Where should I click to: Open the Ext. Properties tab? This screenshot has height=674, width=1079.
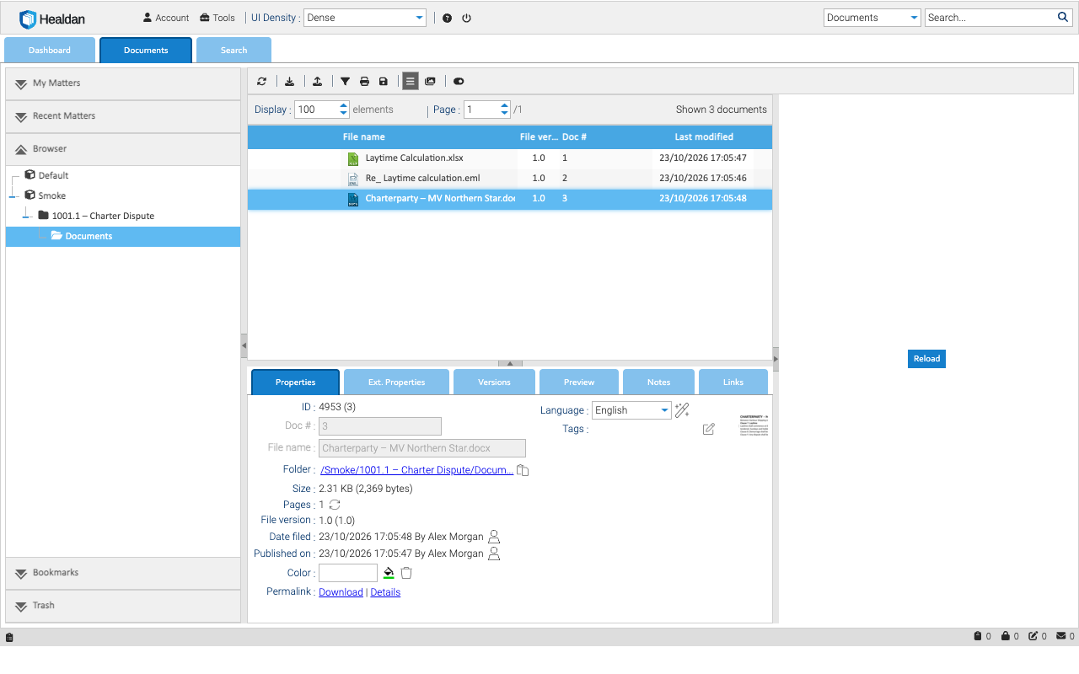[x=396, y=382]
